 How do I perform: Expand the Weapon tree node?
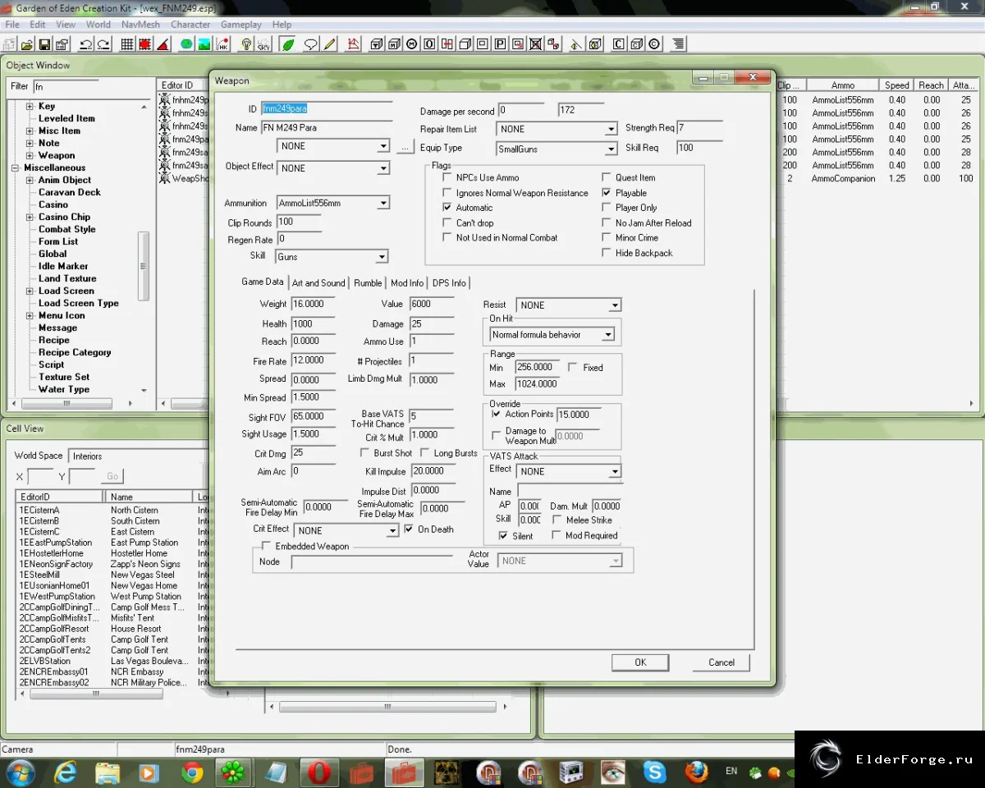coord(30,155)
